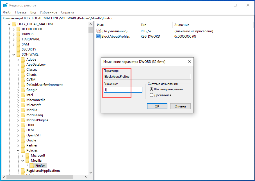255x181 pixels.
Task: Expand the Classes tree node
Action: coord(18,70)
